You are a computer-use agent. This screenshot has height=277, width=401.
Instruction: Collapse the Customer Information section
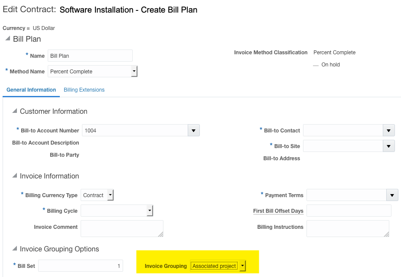[x=14, y=112]
